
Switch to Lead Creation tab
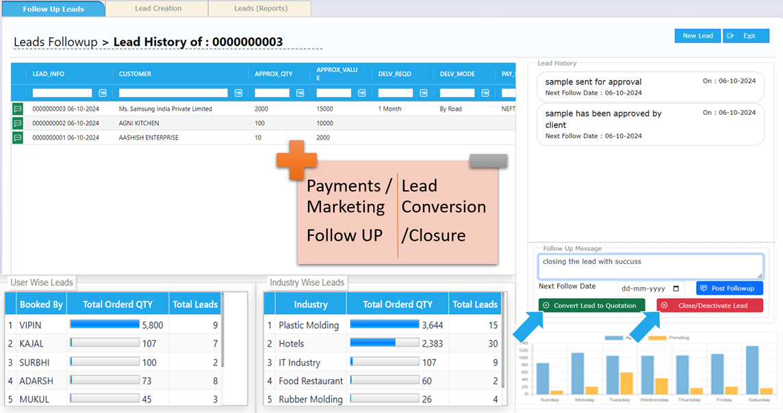tap(158, 9)
